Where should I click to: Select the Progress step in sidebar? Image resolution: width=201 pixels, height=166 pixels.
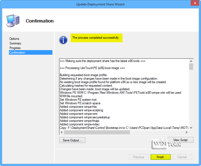click(15, 48)
